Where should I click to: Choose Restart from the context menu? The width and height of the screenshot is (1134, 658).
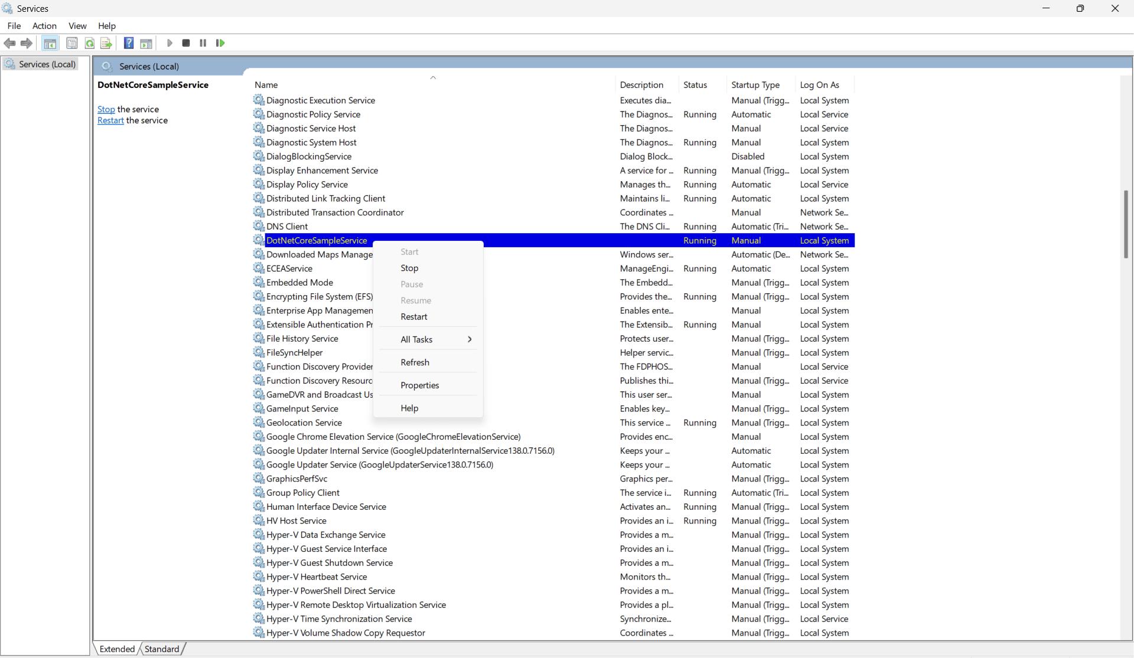(x=413, y=317)
